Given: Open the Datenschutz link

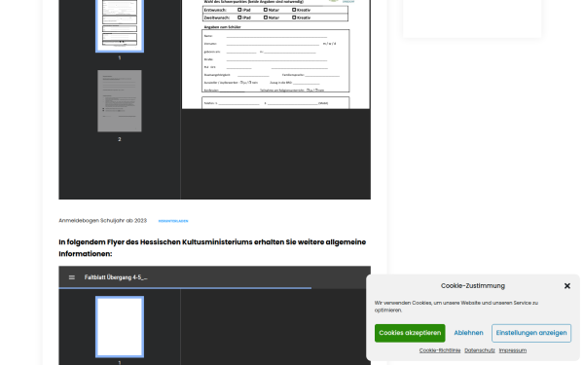Looking at the screenshot, I should 479,350.
